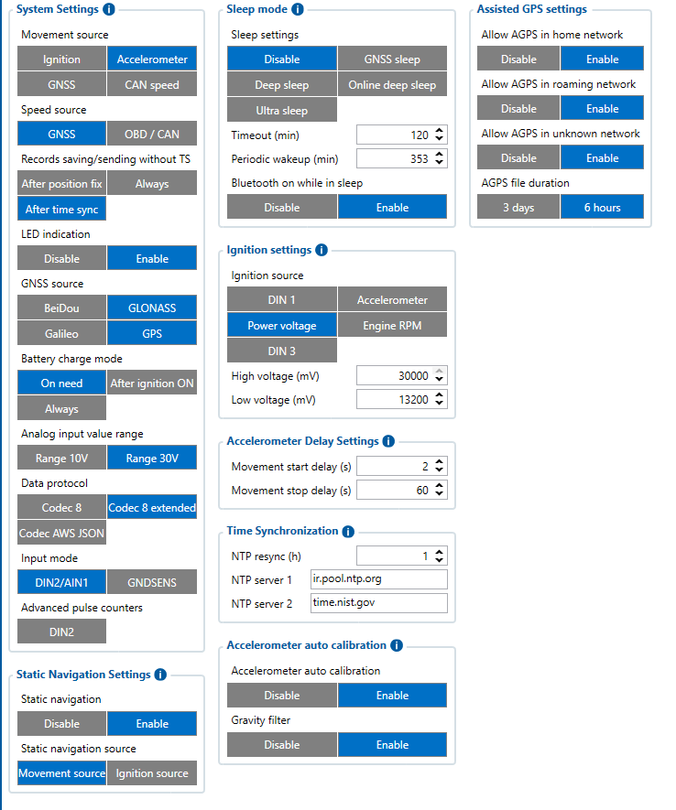The height and width of the screenshot is (810, 676).
Task: Choose Codec 8 extended protocol
Action: tap(152, 507)
